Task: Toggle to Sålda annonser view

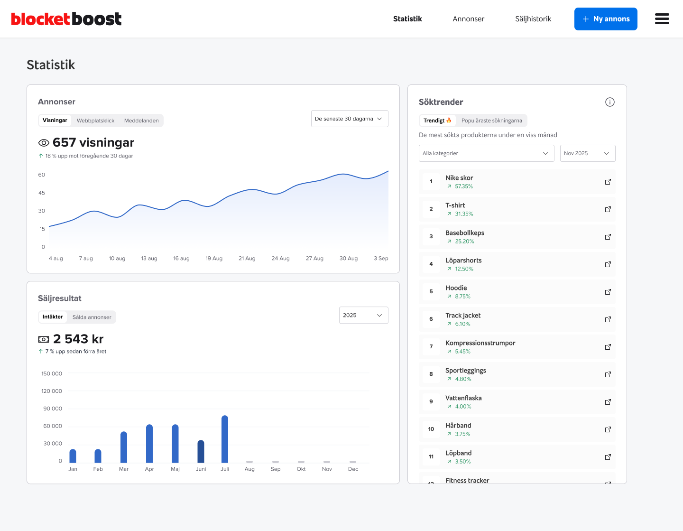Action: 92,317
